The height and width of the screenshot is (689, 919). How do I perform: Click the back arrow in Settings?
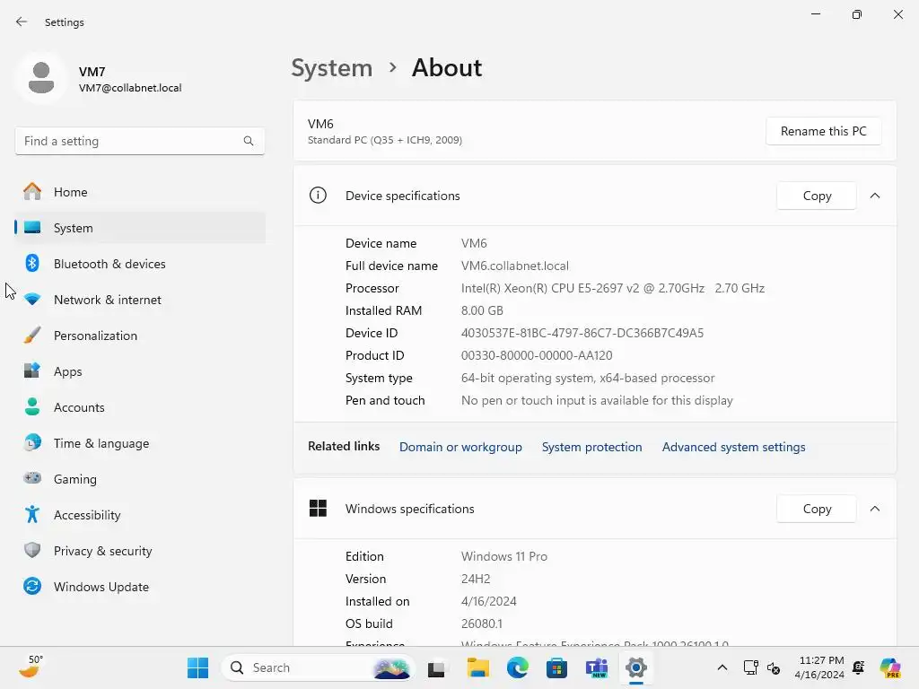pyautogui.click(x=22, y=22)
